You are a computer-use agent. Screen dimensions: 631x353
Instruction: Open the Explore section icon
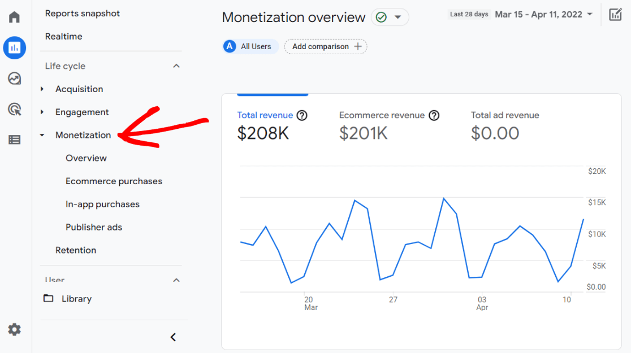tap(14, 79)
